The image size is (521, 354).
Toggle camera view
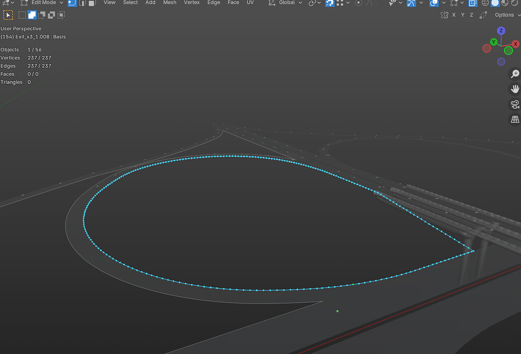tap(514, 104)
